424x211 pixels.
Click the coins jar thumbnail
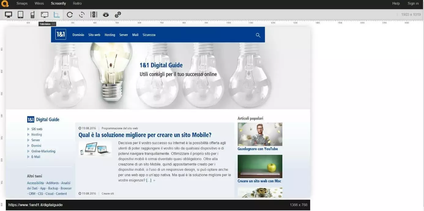260,192
